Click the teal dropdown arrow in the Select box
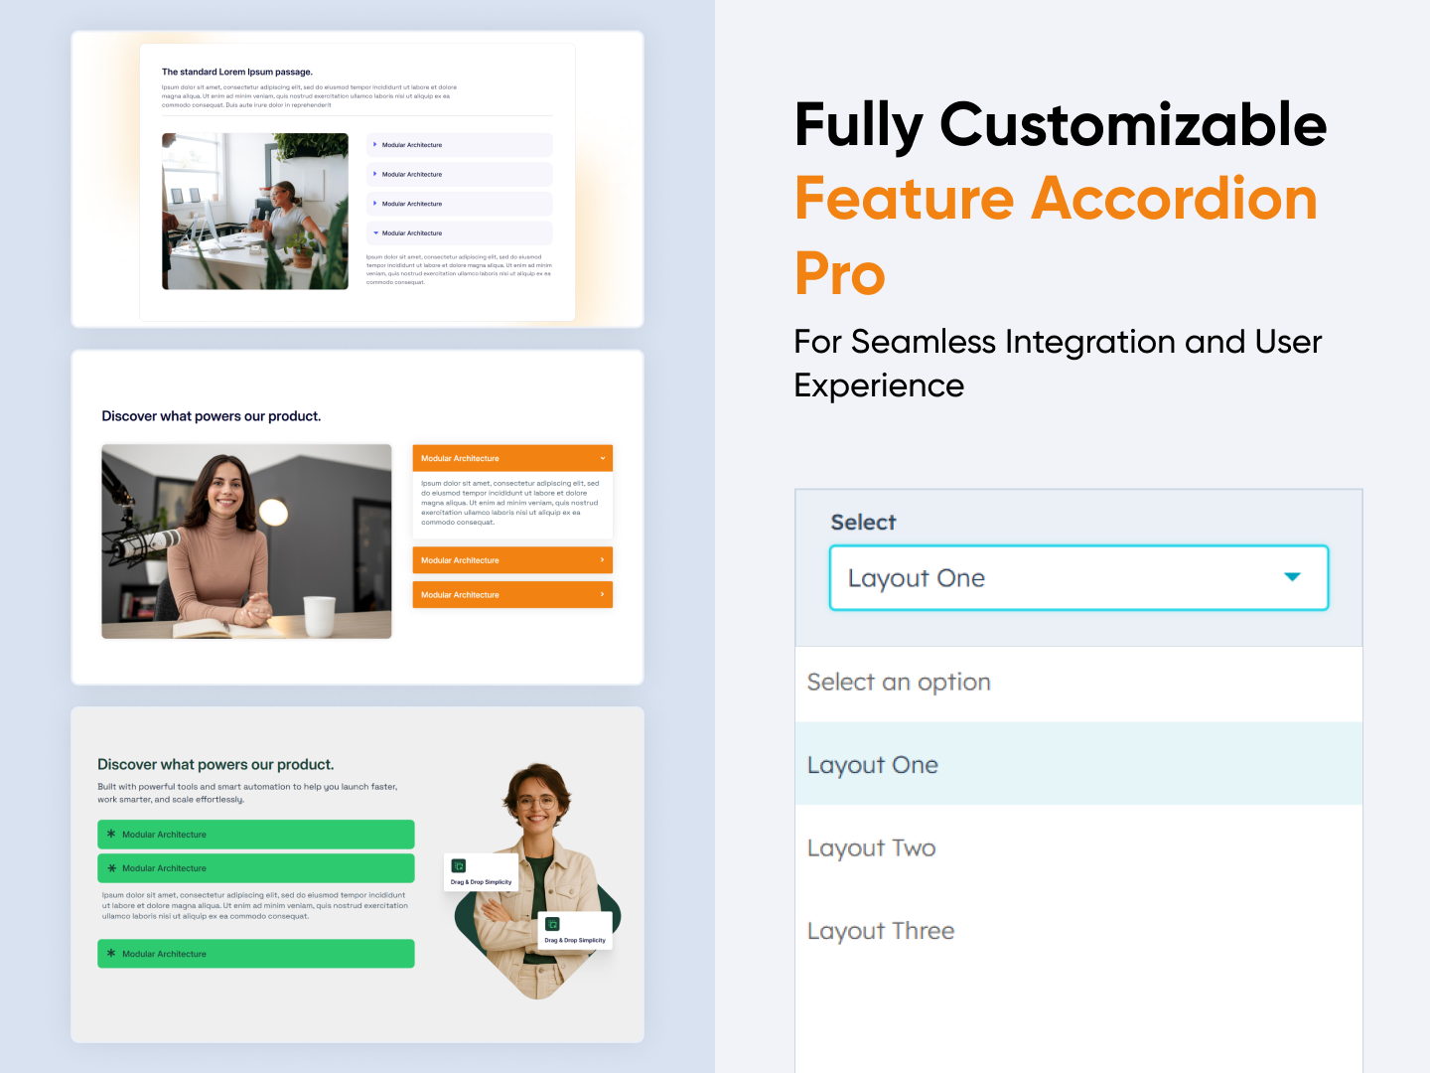Screen dimensions: 1430x1073 [x=1292, y=576]
